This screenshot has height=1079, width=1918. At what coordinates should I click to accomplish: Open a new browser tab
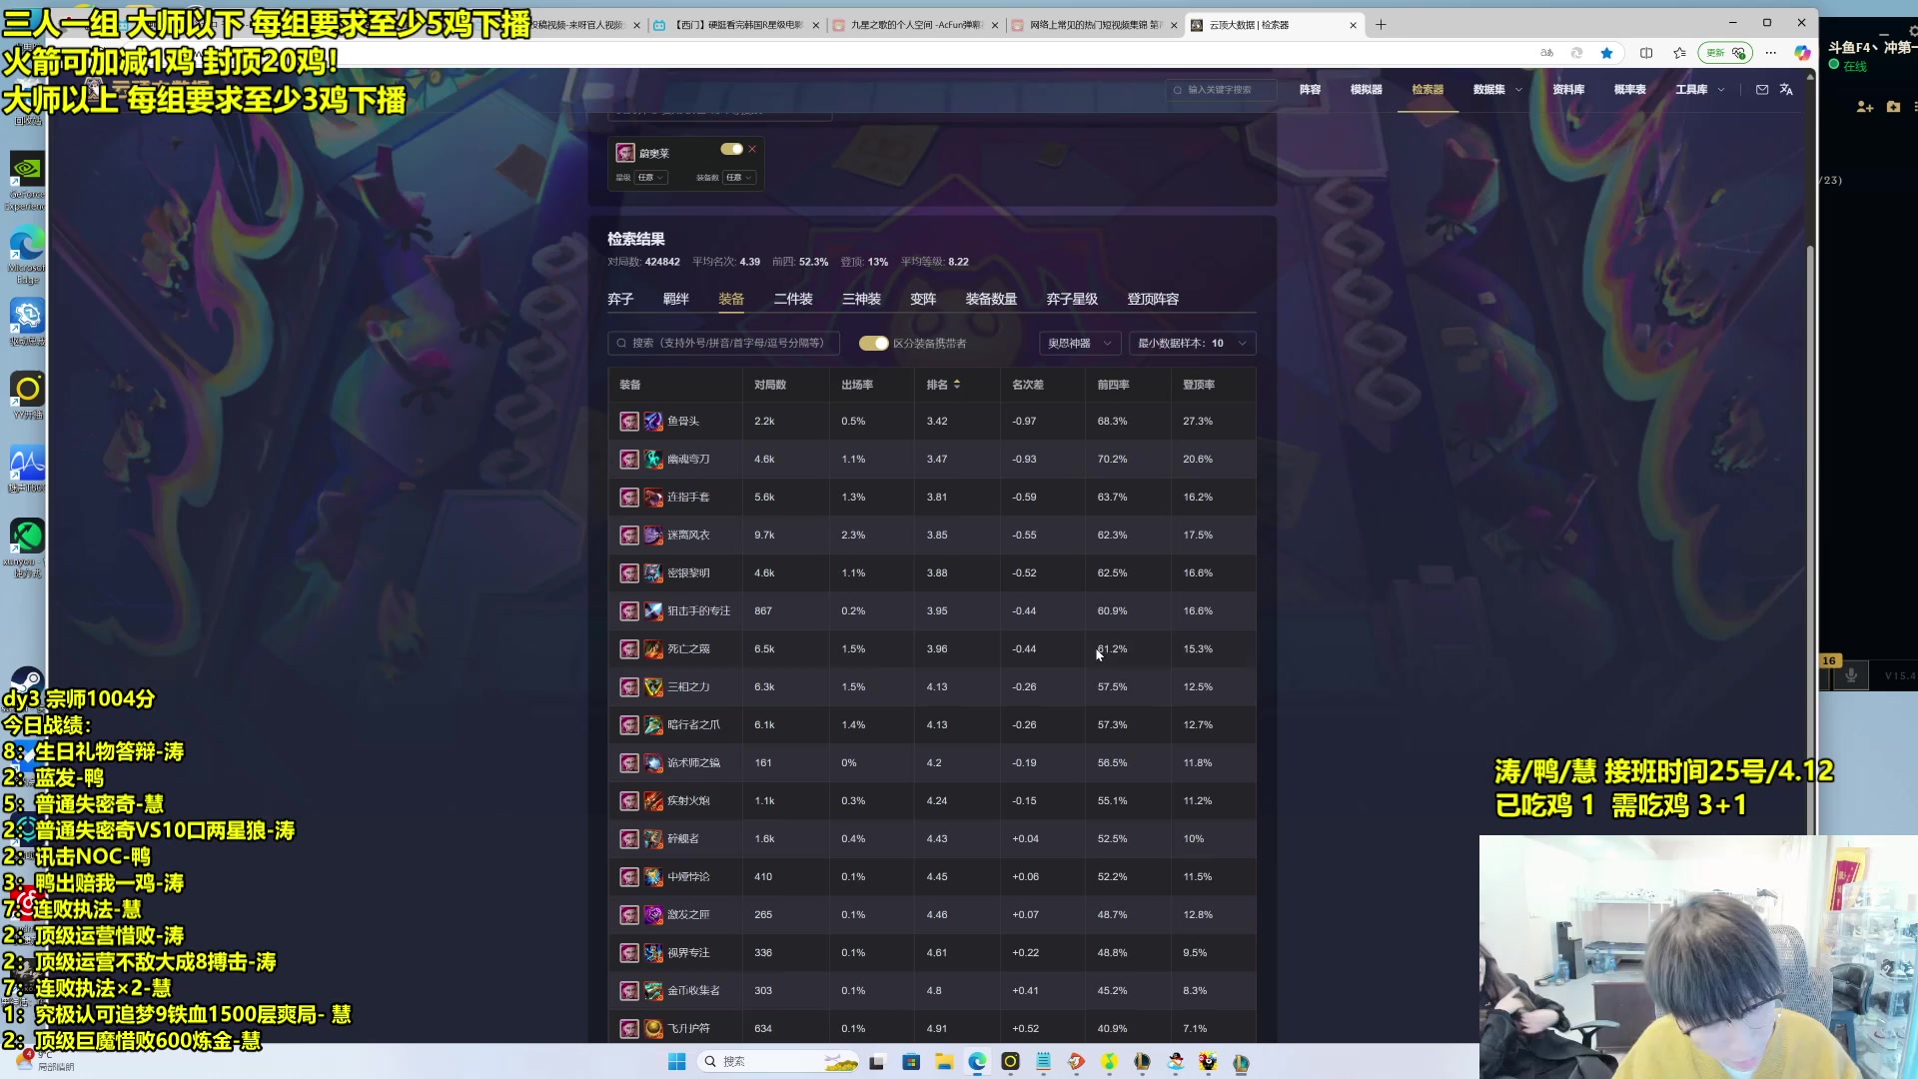(x=1381, y=25)
